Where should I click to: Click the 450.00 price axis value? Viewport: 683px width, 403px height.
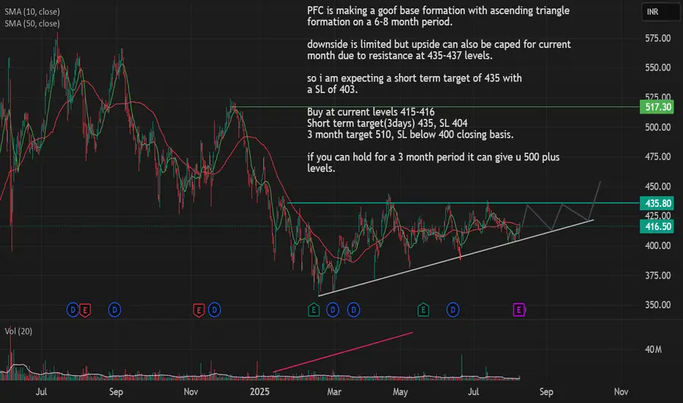658,186
